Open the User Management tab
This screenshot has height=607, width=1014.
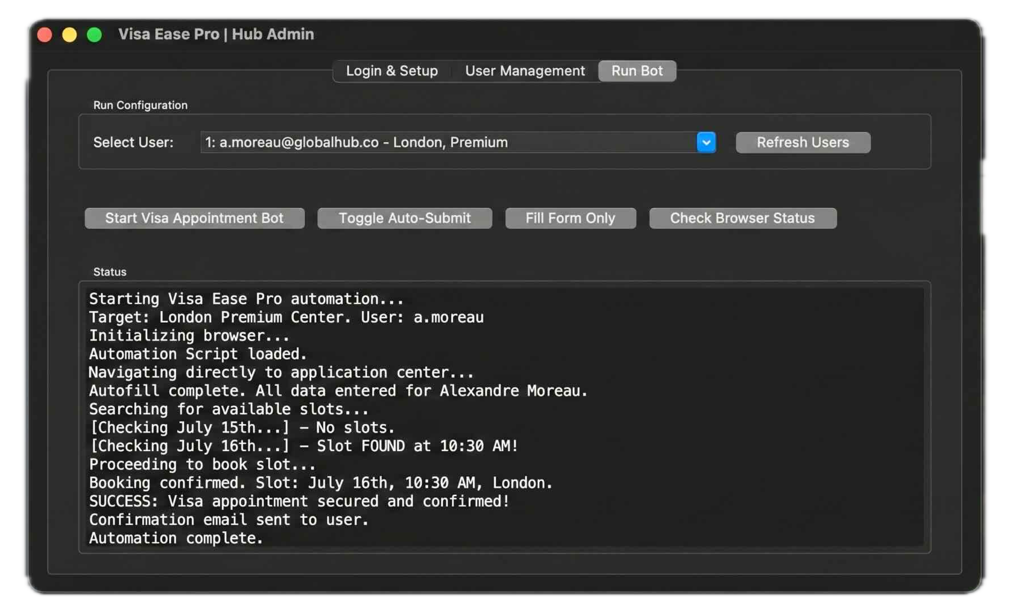pyautogui.click(x=525, y=71)
